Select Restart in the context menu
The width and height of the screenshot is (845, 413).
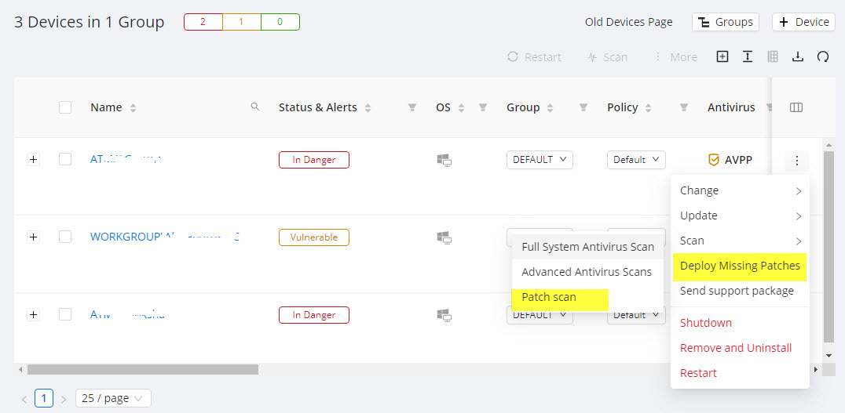740,373
